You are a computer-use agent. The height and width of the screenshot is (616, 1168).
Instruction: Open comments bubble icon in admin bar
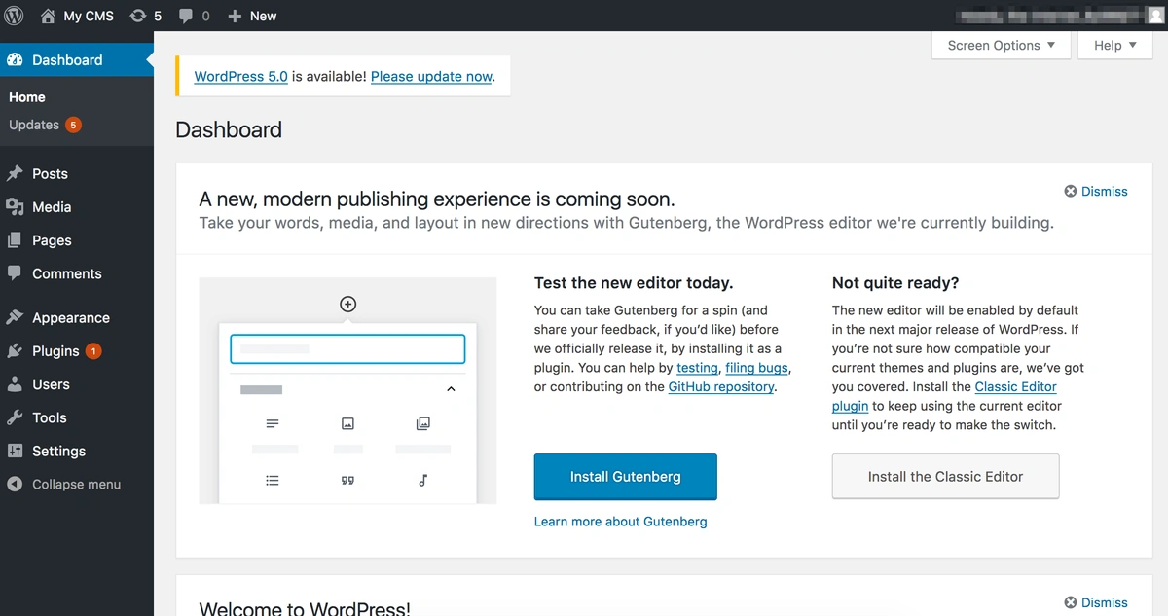[x=186, y=16]
